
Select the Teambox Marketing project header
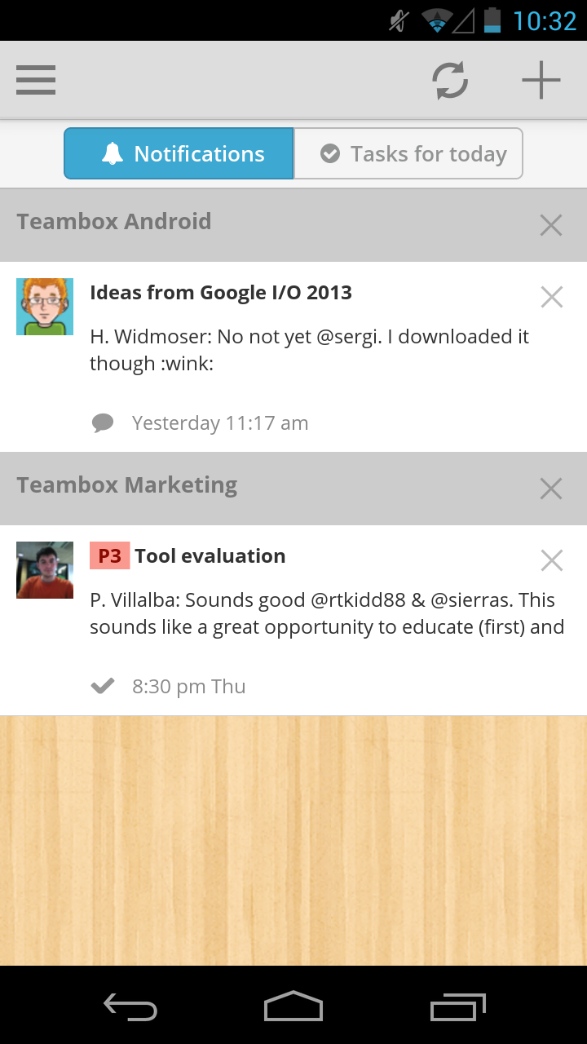click(127, 485)
